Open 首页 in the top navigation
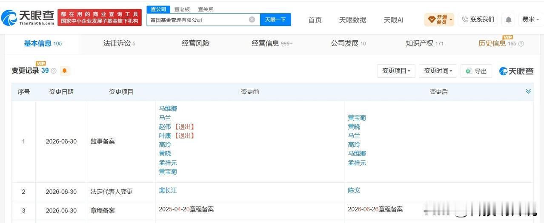 pyautogui.click(x=315, y=20)
